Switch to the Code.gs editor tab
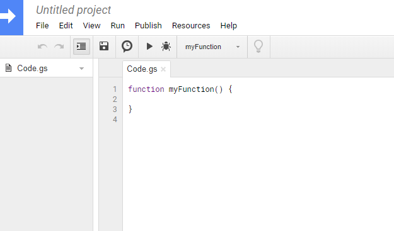 (142, 69)
